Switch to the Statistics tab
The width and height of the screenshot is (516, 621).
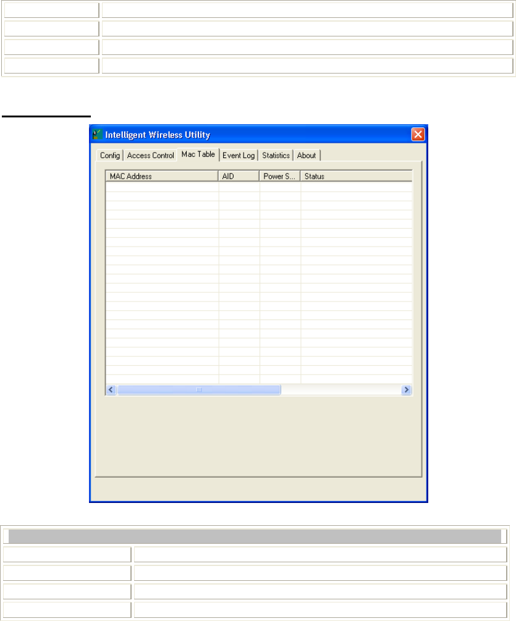(x=276, y=155)
